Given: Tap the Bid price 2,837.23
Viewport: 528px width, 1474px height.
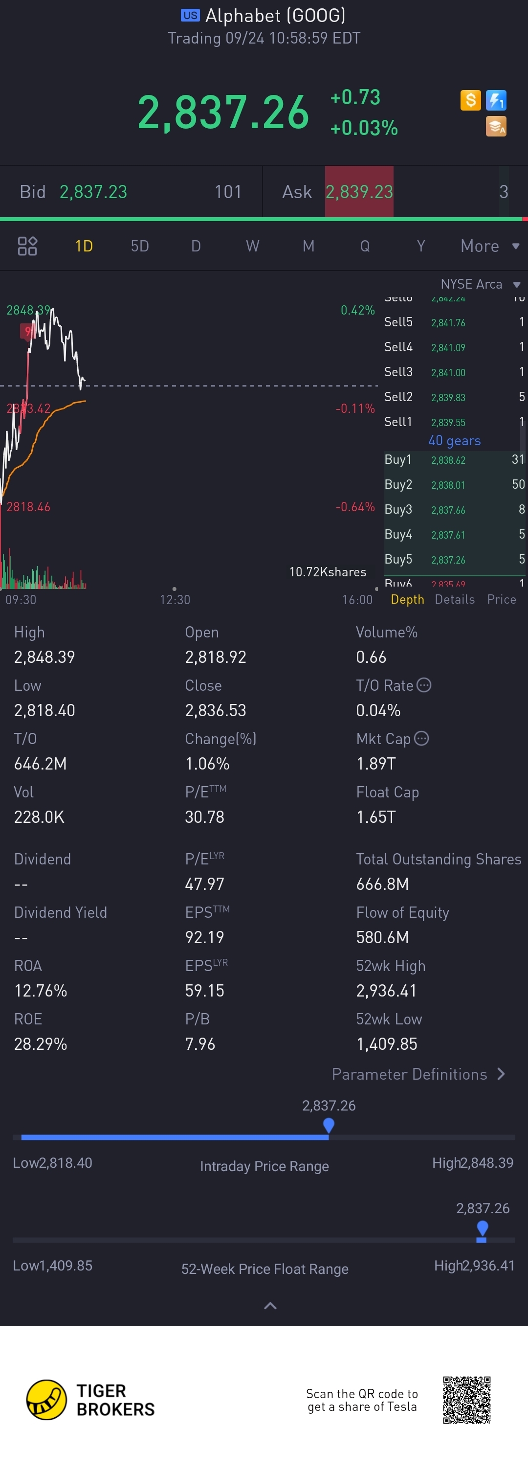Looking at the screenshot, I should tap(93, 192).
